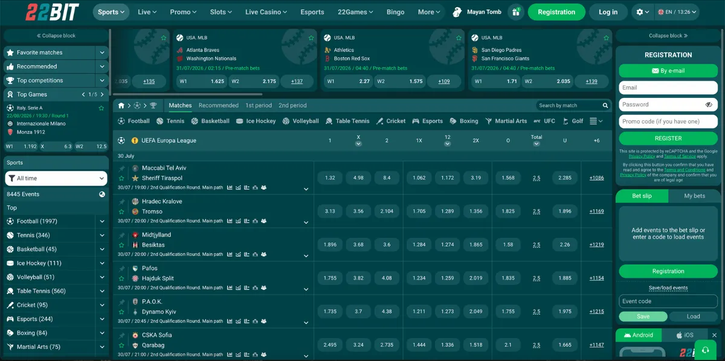Click the Load button for event code

694,316
